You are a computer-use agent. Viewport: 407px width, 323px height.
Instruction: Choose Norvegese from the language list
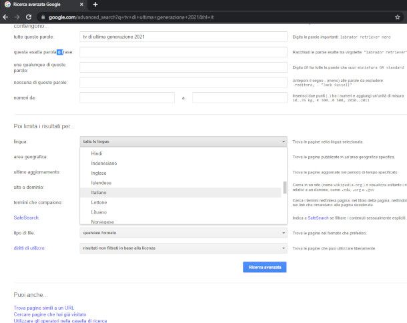tap(181, 222)
